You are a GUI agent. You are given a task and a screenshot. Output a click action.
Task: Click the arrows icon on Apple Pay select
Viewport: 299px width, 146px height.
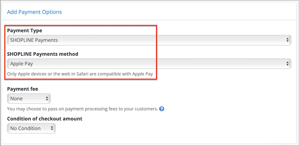point(287,63)
